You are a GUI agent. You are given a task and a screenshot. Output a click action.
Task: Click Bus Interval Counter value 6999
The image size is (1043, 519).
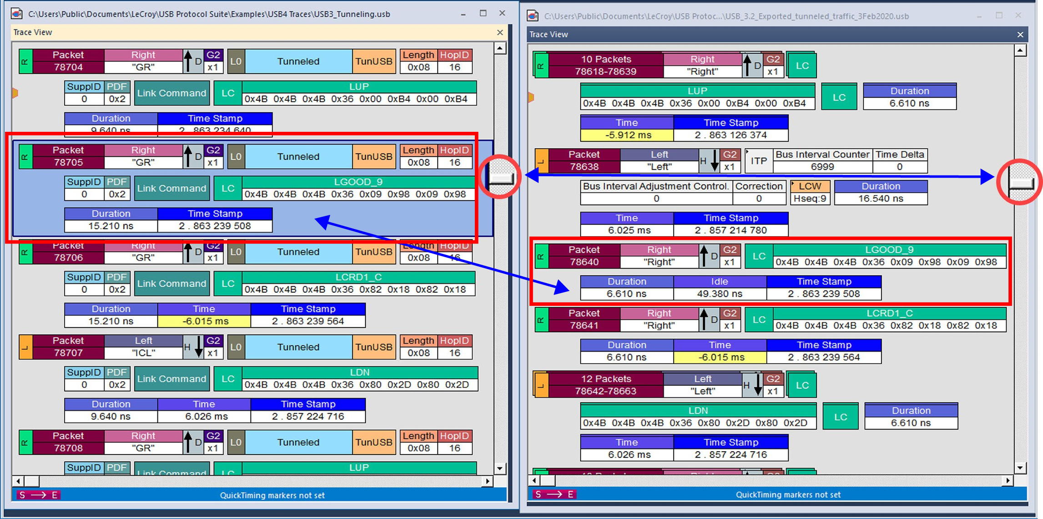pyautogui.click(x=822, y=167)
